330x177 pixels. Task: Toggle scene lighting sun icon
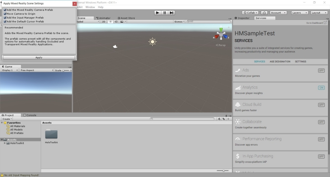pyautogui.click(x=110, y=22)
